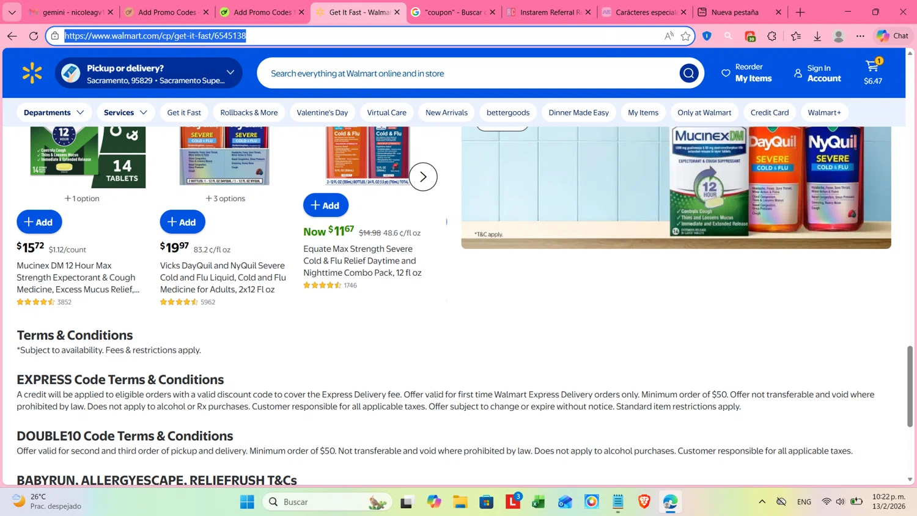Open Virtual Care category
The height and width of the screenshot is (516, 917).
click(x=386, y=112)
